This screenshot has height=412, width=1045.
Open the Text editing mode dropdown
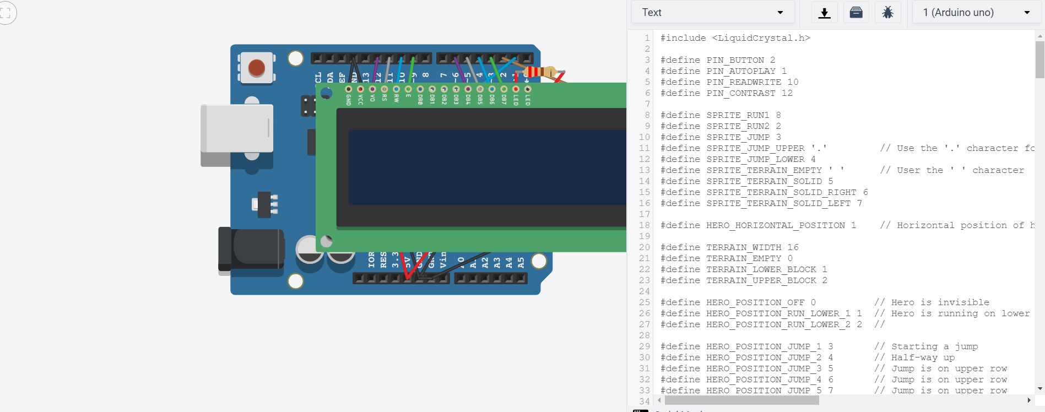pyautogui.click(x=712, y=12)
